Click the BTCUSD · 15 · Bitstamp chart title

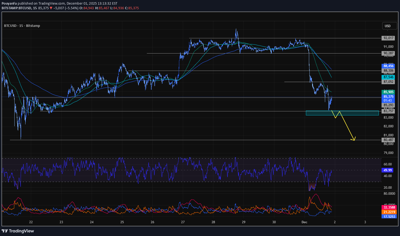(x=22, y=26)
